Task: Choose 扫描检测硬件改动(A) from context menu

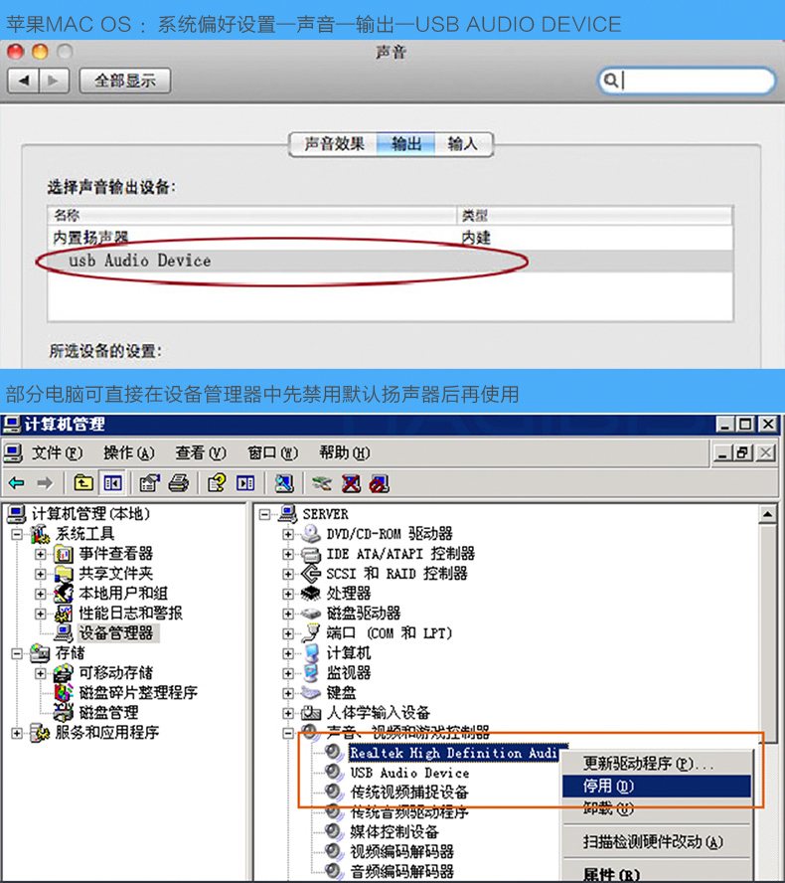Action: (x=656, y=842)
